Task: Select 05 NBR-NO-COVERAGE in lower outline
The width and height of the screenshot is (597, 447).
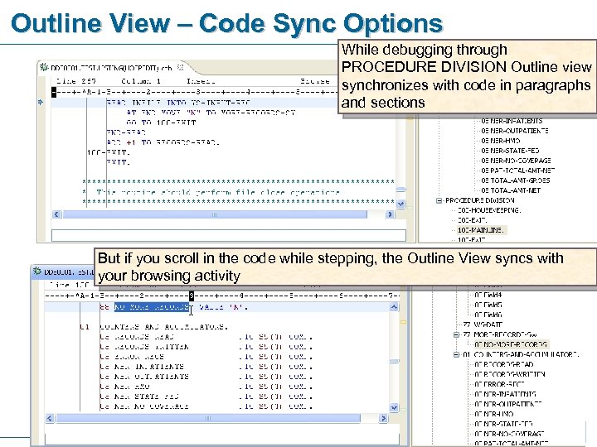Action: tap(509, 433)
